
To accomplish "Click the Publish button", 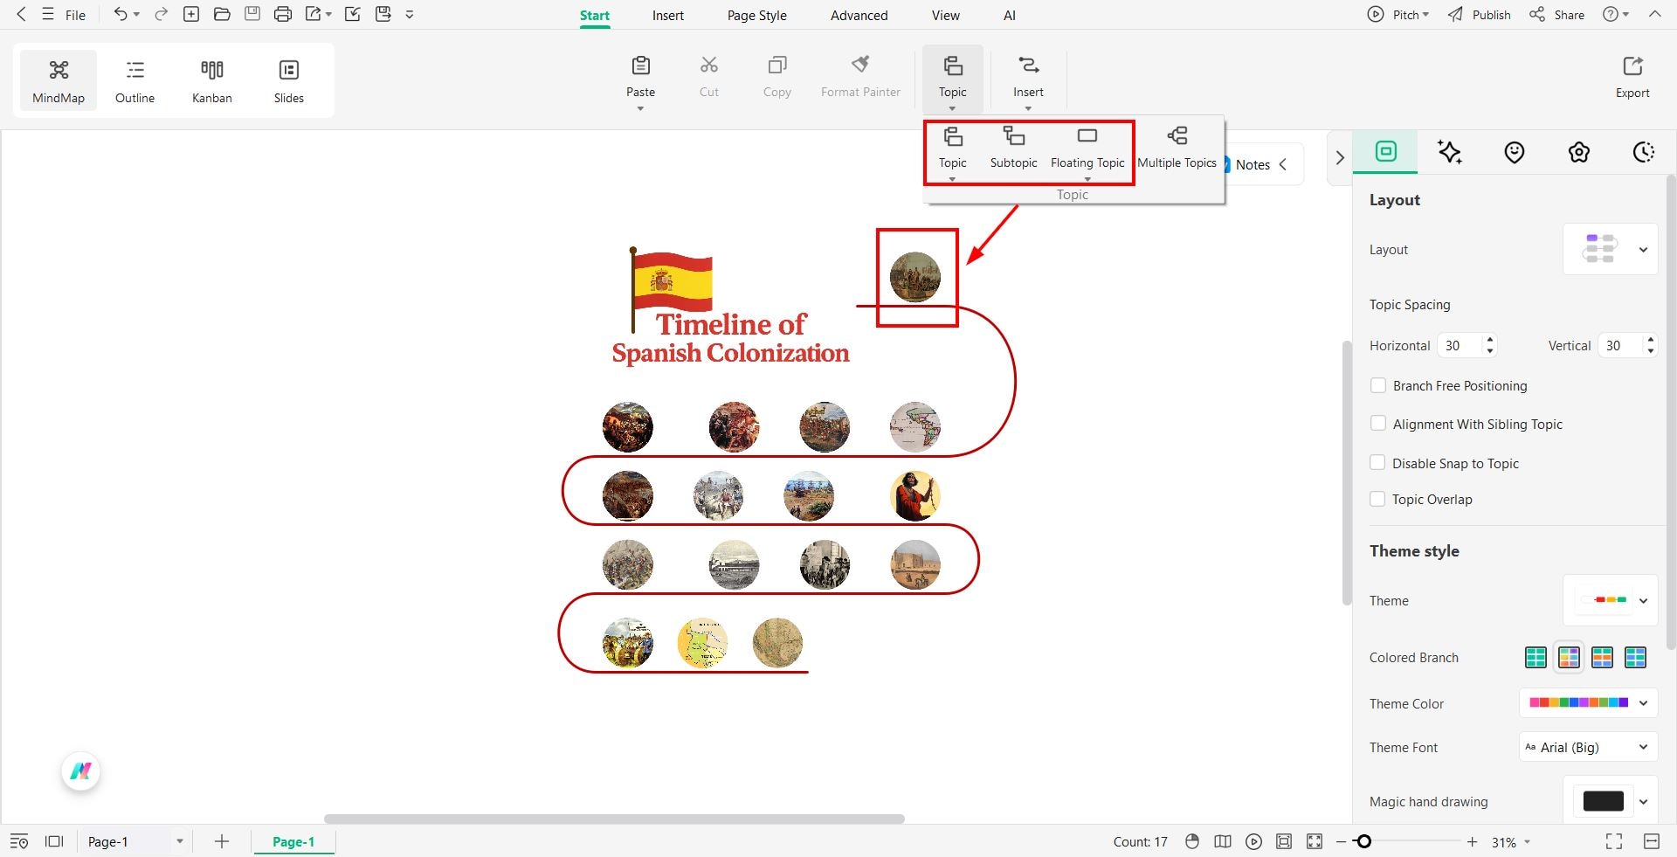I will click(x=1479, y=15).
